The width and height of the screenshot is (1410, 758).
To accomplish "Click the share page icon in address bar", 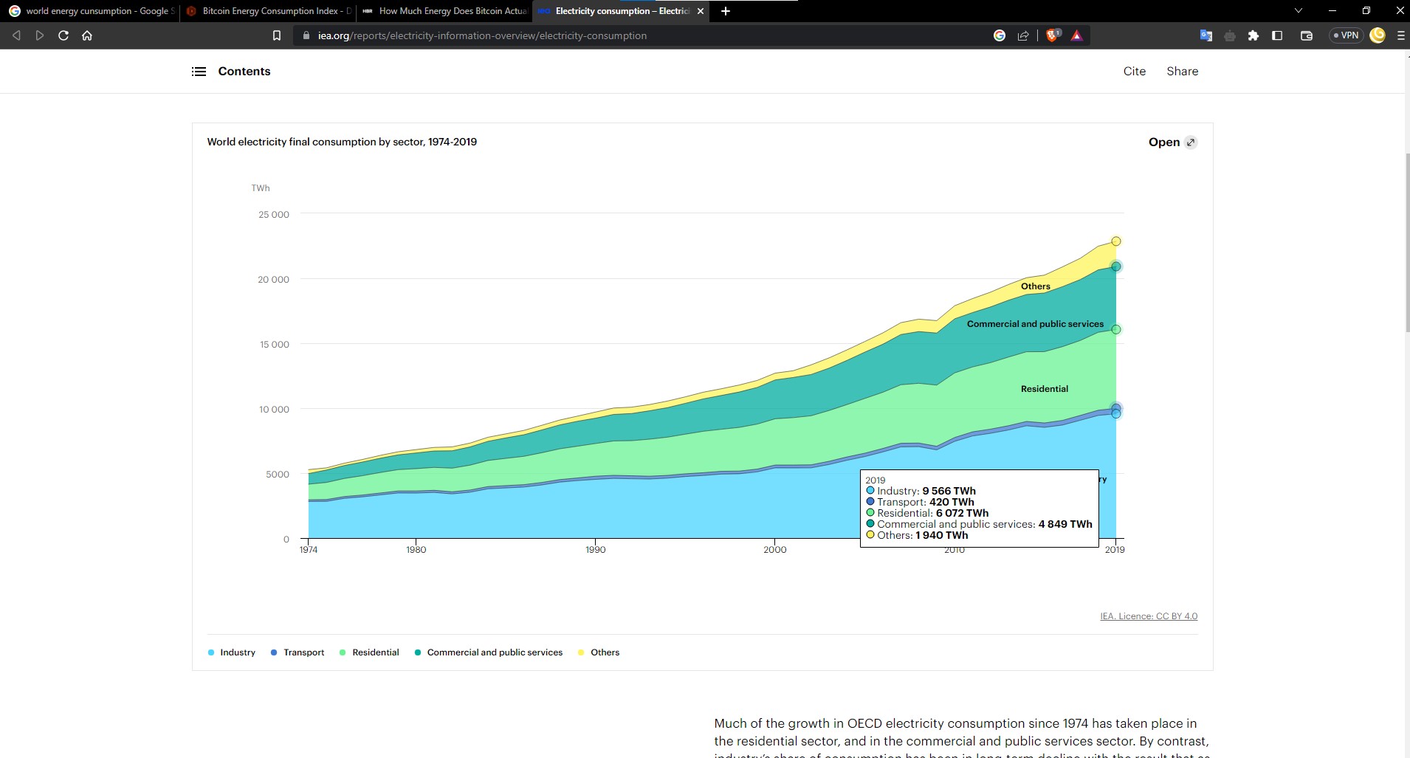I will 1023,35.
